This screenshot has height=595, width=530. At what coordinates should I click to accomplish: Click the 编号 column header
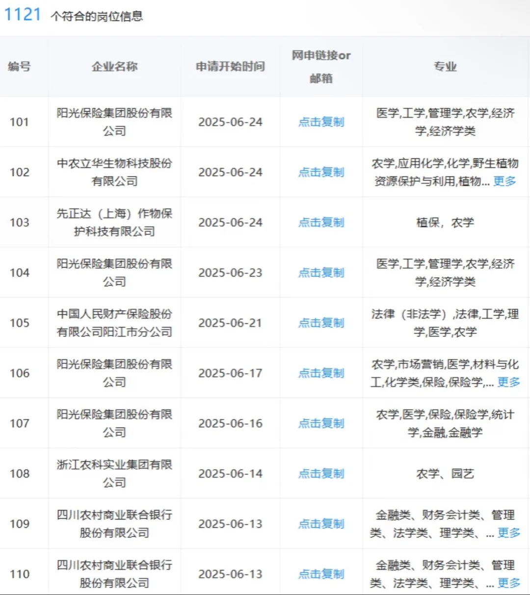(x=20, y=67)
